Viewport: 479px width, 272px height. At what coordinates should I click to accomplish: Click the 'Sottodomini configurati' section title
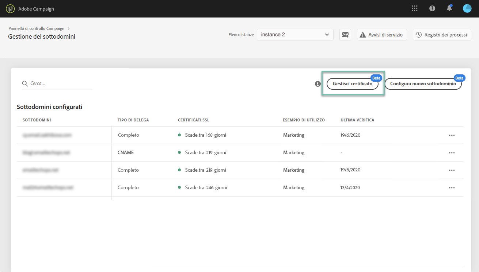49,107
